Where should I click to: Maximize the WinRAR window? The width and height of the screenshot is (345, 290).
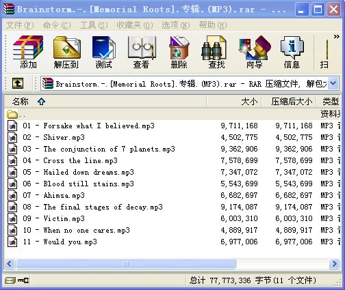(318, 10)
